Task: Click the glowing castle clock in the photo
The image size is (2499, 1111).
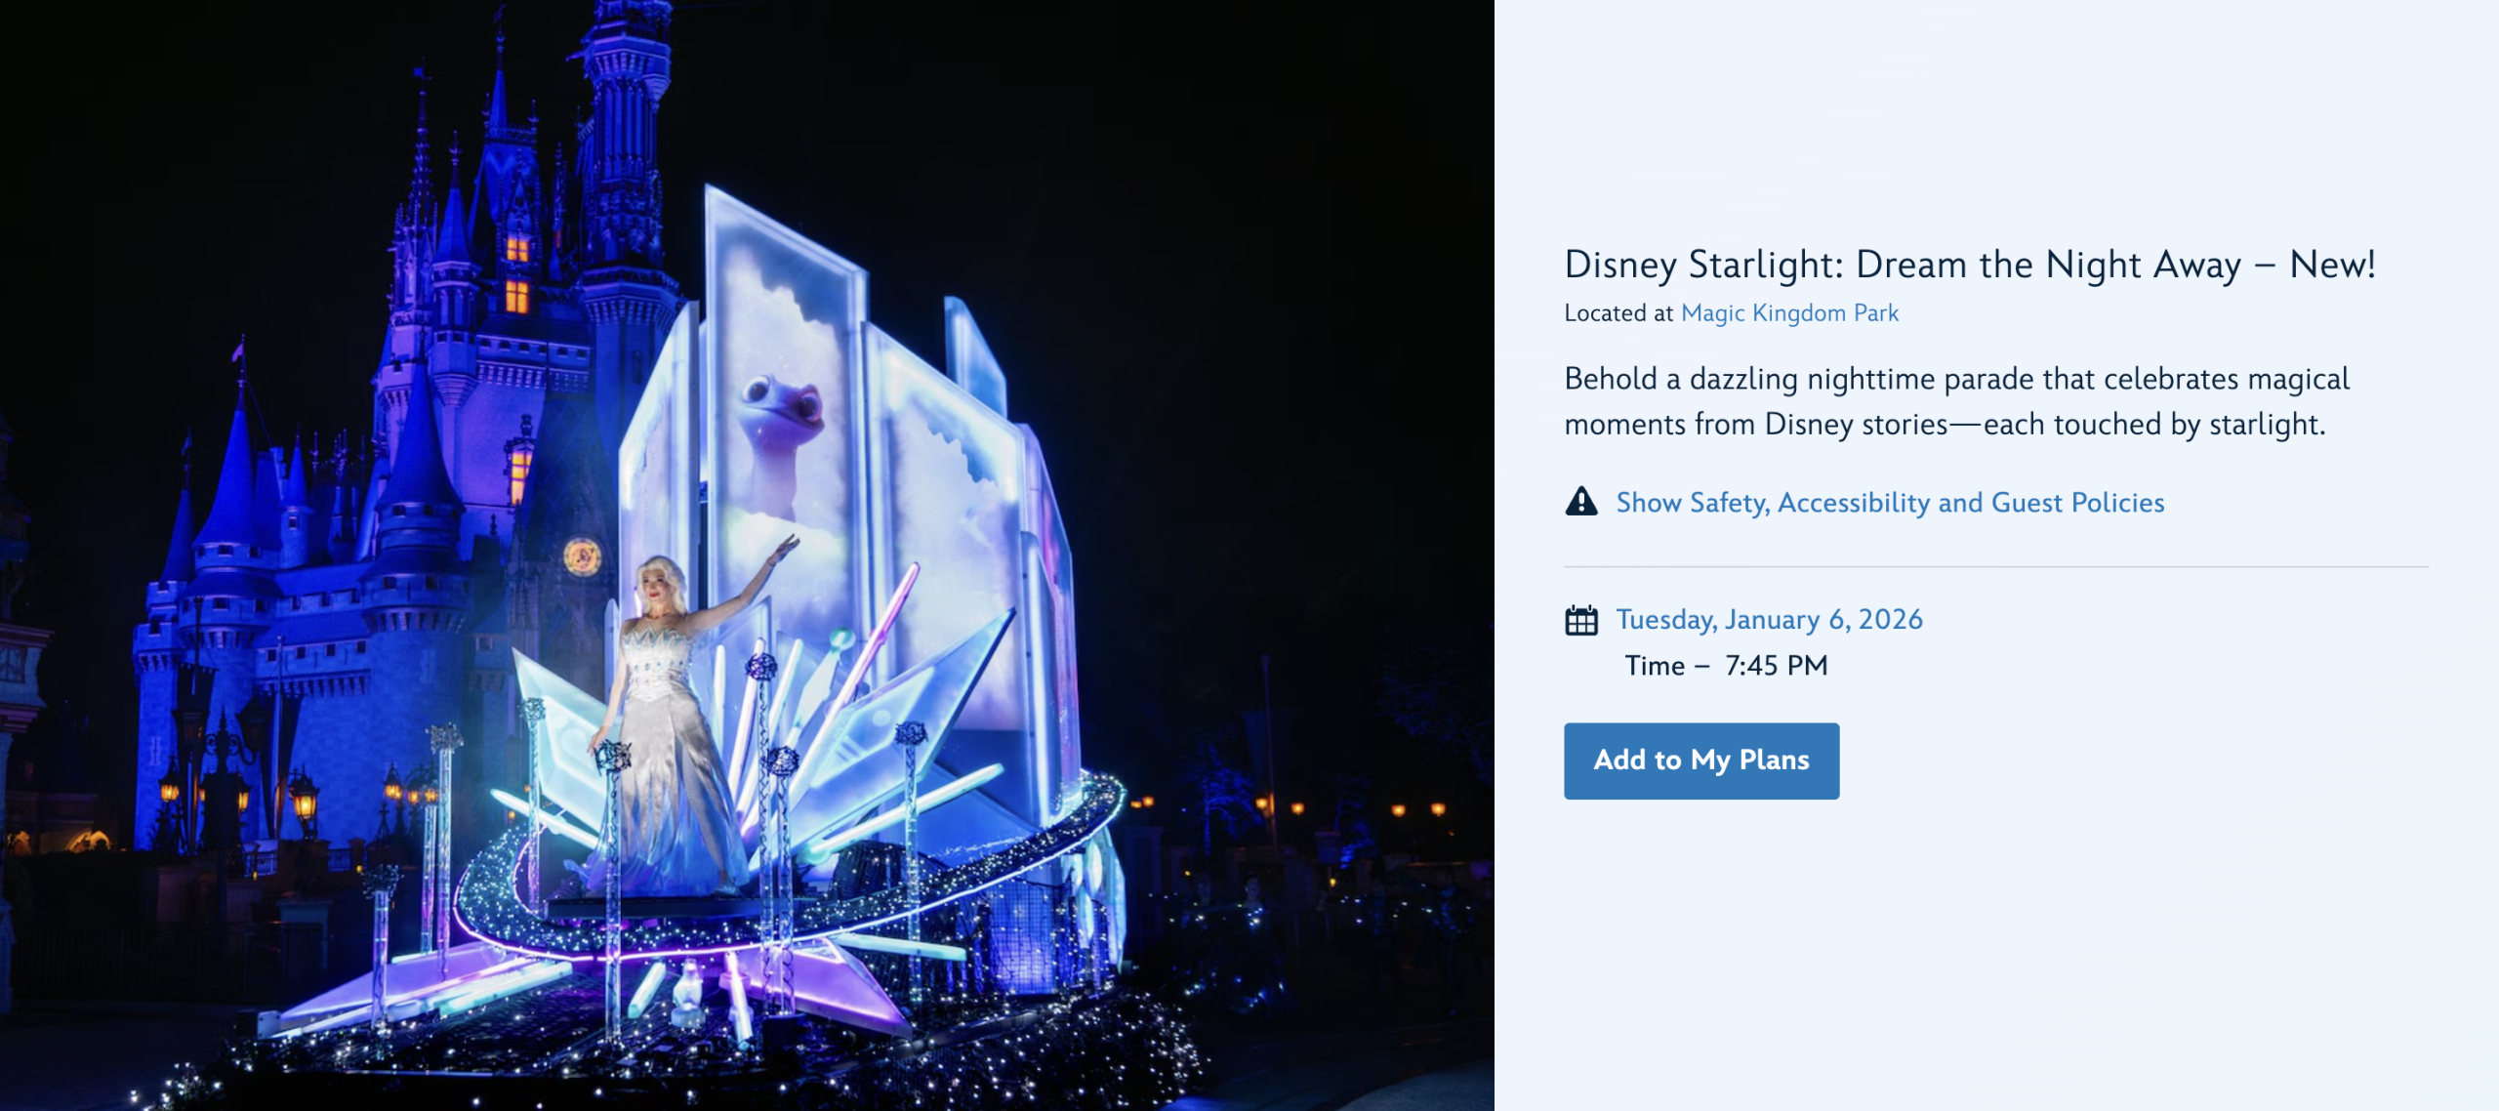Action: [x=582, y=557]
